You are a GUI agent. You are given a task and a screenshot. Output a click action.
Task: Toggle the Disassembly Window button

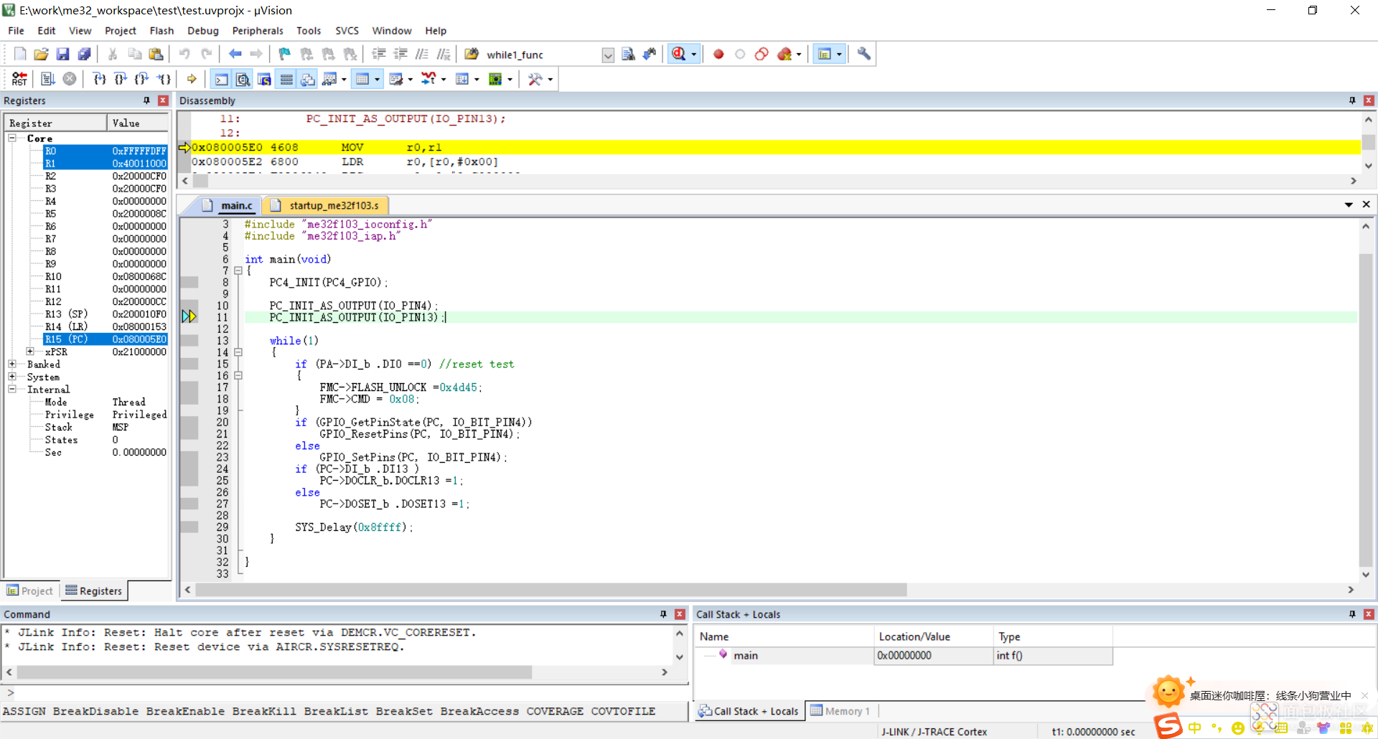[243, 79]
